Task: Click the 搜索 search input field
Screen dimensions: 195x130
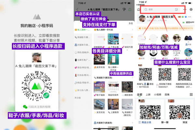Action: click(x=161, y=9)
